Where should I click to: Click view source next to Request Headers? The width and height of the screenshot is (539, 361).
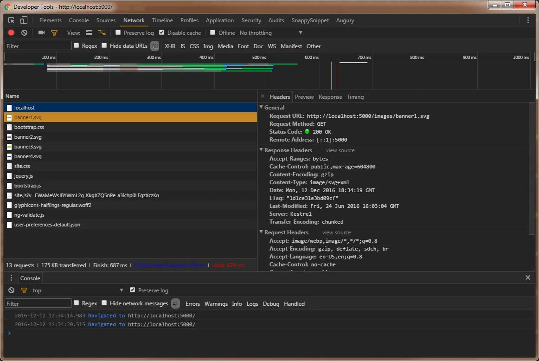[336, 232]
